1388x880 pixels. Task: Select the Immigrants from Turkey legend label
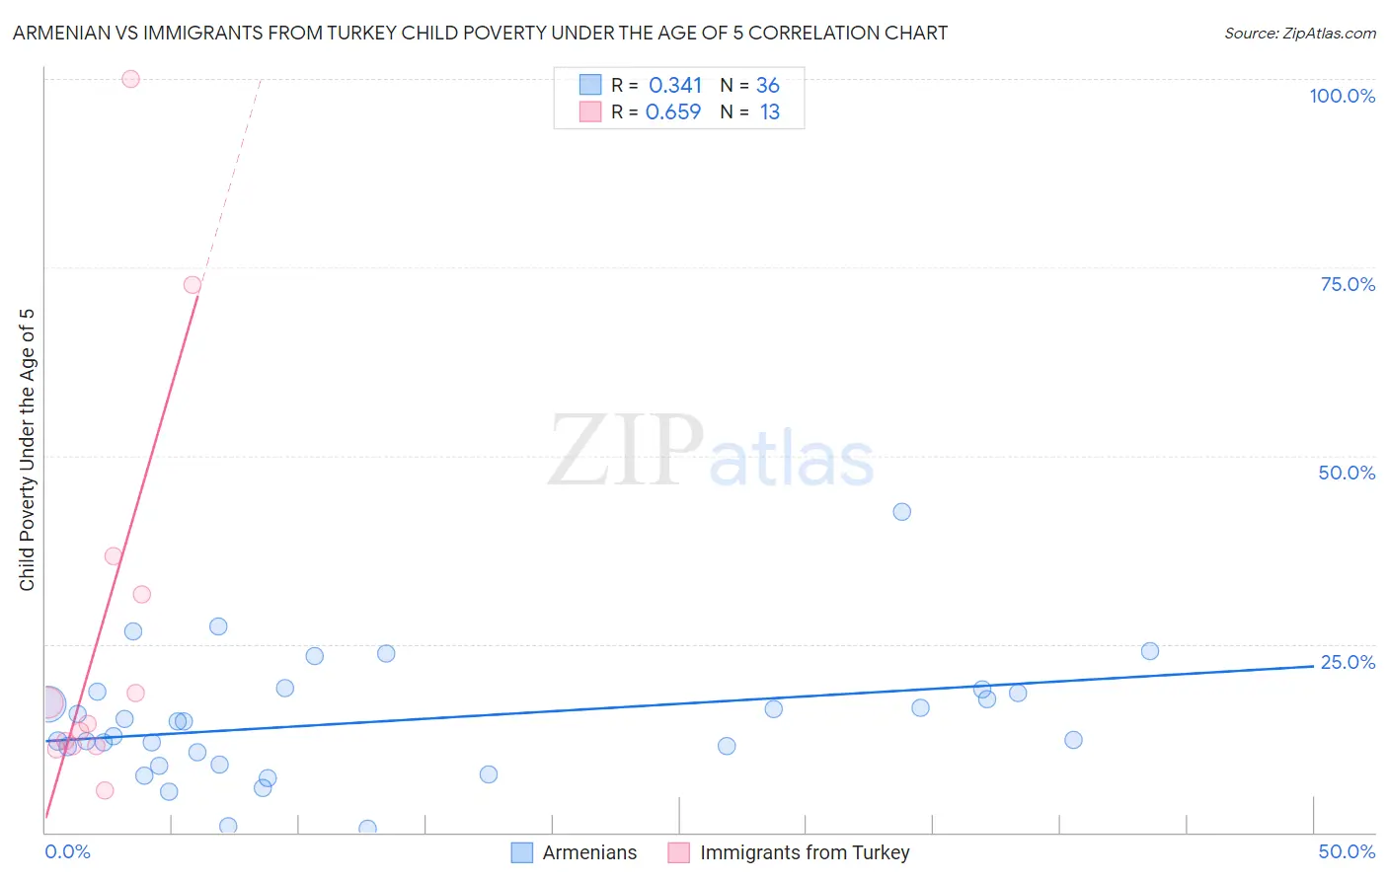tap(805, 852)
